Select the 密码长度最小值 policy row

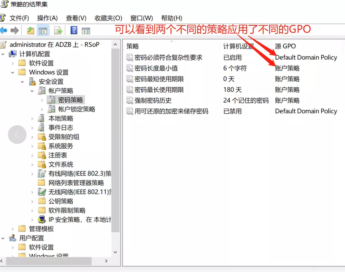156,68
